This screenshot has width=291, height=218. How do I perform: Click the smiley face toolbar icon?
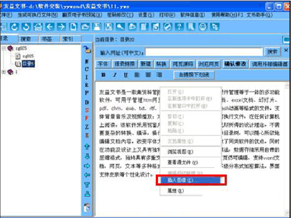point(203,27)
